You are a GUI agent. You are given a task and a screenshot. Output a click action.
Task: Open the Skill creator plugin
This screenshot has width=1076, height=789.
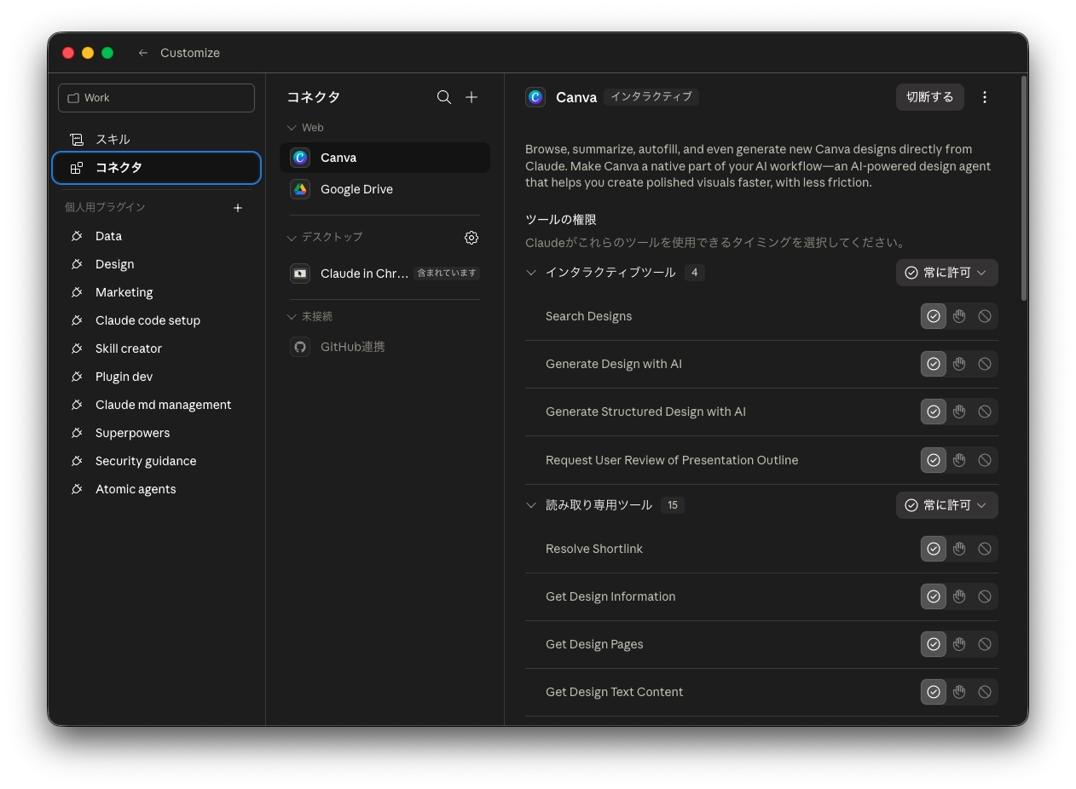click(x=157, y=348)
